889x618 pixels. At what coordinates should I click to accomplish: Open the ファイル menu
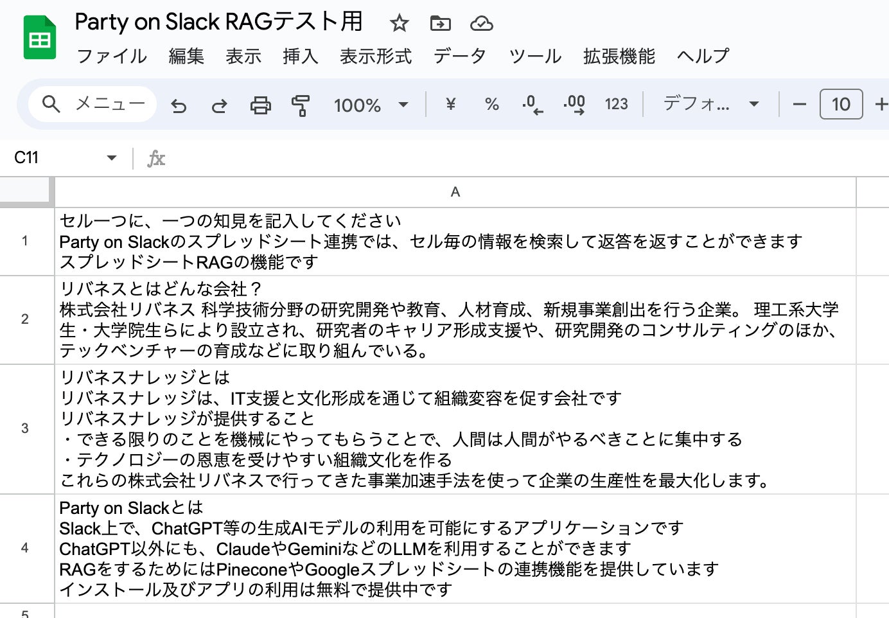[x=112, y=57]
